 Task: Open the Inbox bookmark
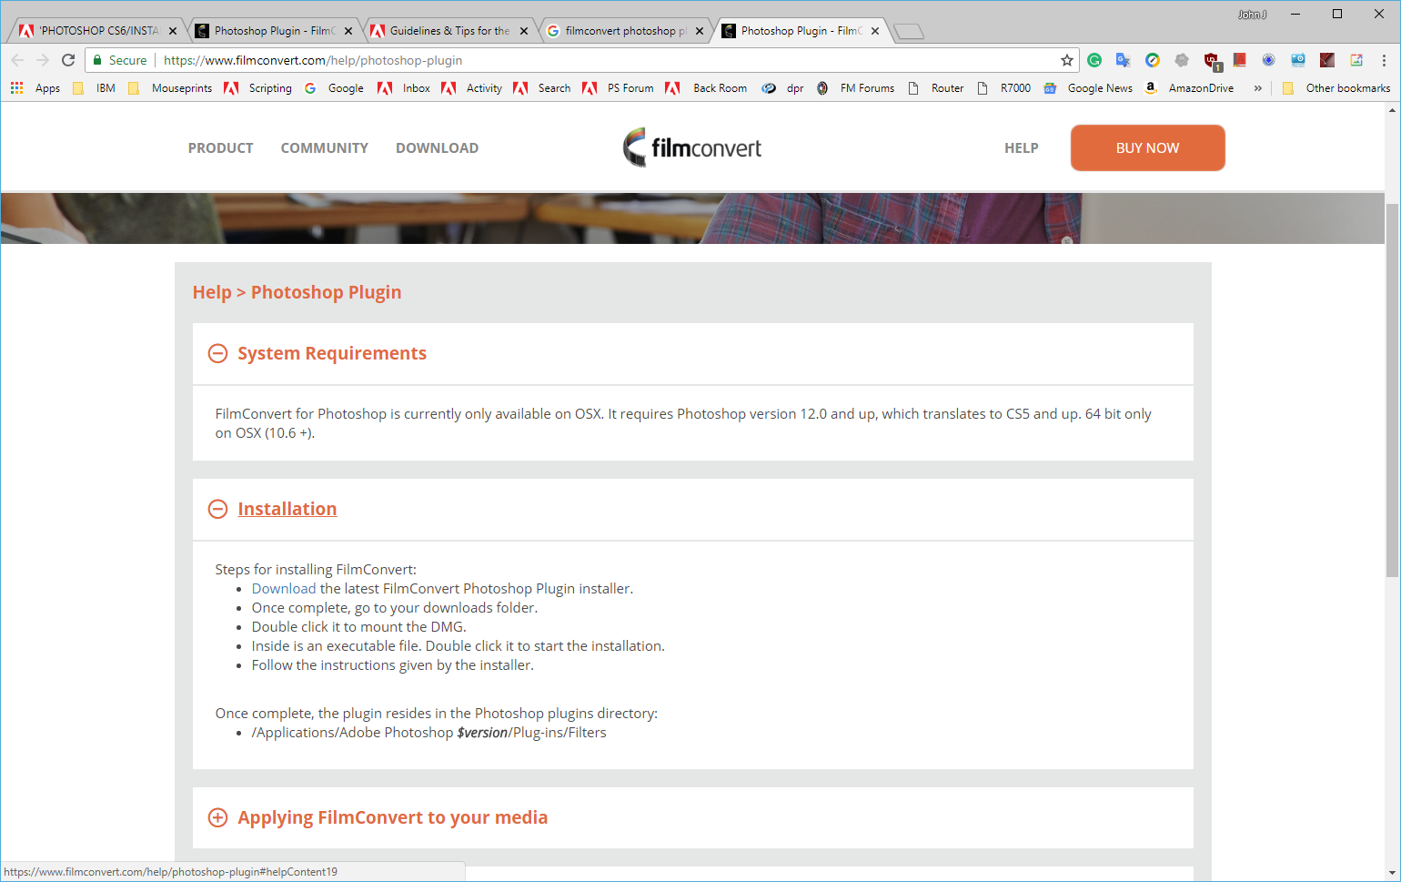point(404,88)
